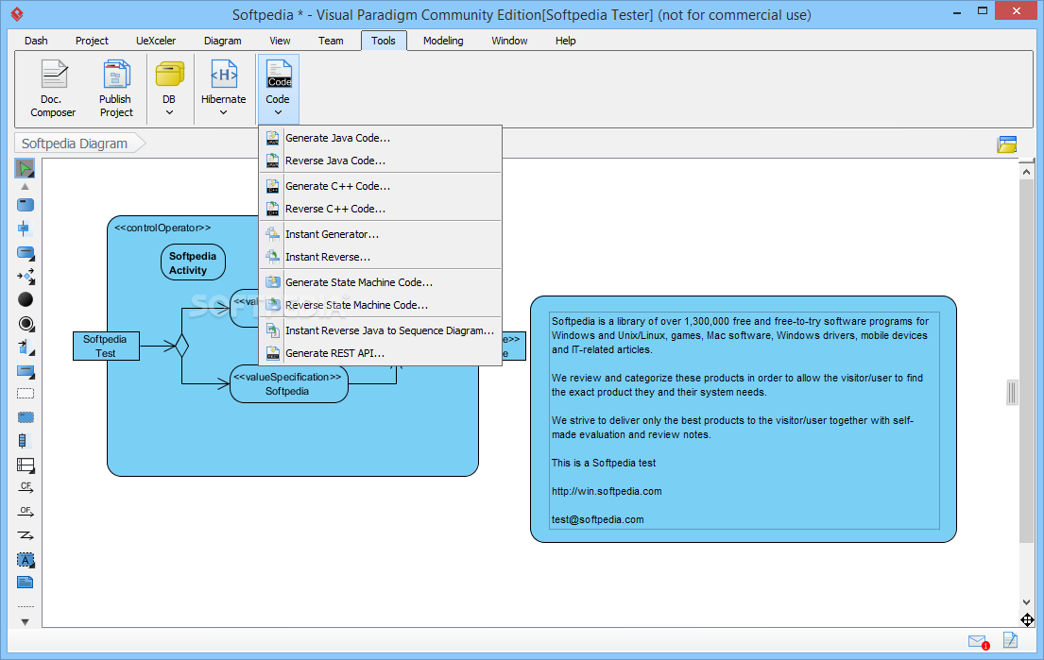
Task: Select the Input Pin tool
Action: coord(26,347)
